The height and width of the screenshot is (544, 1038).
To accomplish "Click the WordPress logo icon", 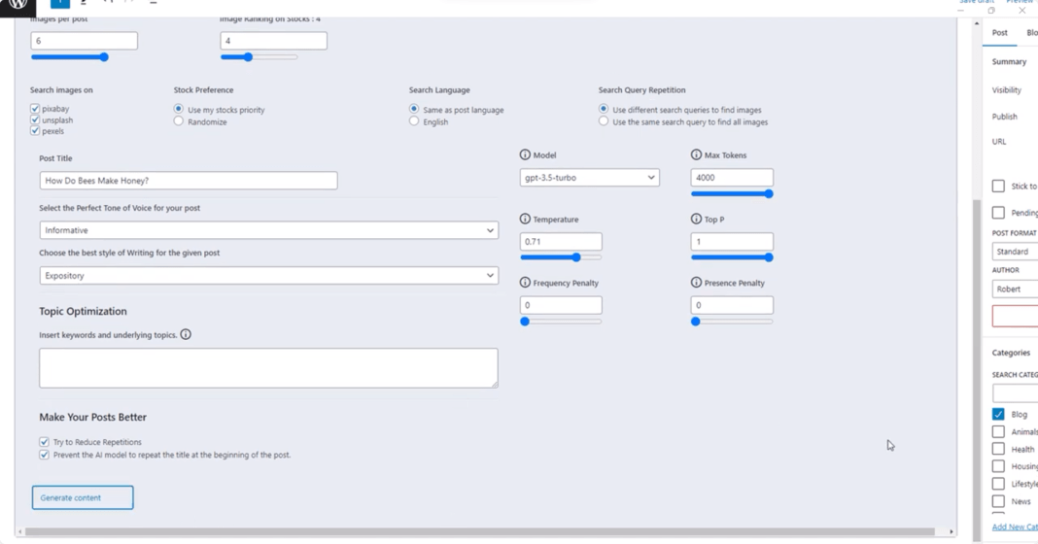I will [17, 5].
